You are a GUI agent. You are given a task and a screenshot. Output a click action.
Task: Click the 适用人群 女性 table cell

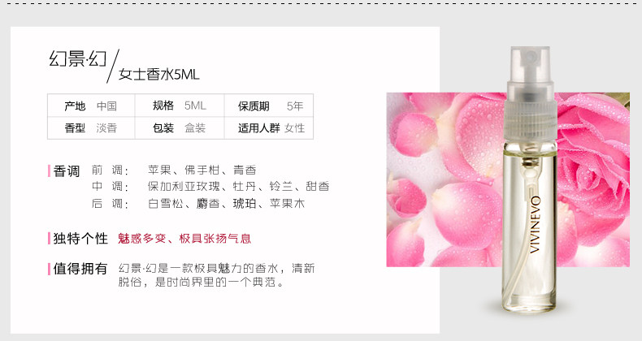click(x=269, y=128)
